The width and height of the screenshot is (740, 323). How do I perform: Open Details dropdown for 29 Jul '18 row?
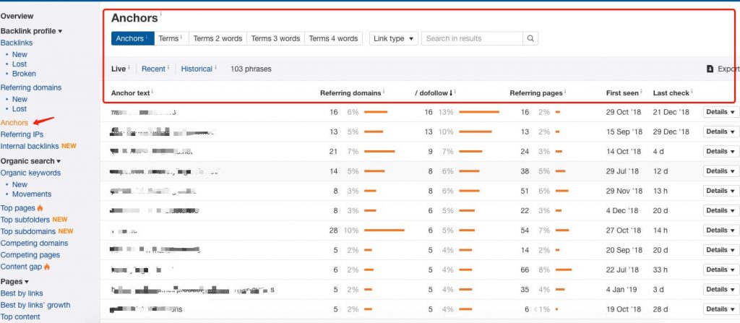pos(720,171)
